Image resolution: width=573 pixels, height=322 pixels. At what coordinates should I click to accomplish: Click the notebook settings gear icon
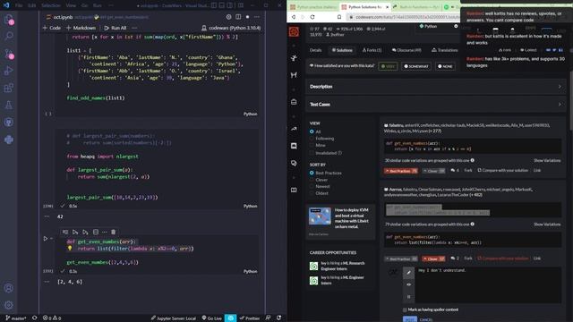pyautogui.click(x=229, y=17)
